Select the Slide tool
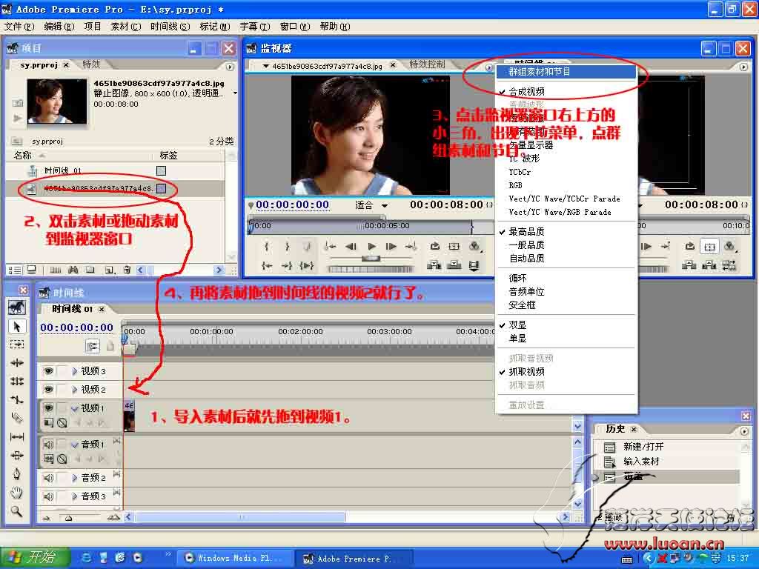Image resolution: width=759 pixels, height=569 pixels. [x=17, y=456]
